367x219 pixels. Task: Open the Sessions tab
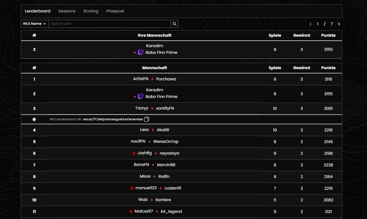click(x=67, y=11)
